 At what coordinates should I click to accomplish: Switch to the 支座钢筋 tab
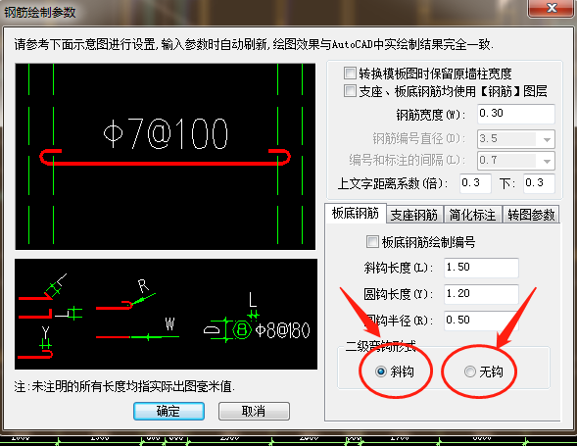point(414,215)
